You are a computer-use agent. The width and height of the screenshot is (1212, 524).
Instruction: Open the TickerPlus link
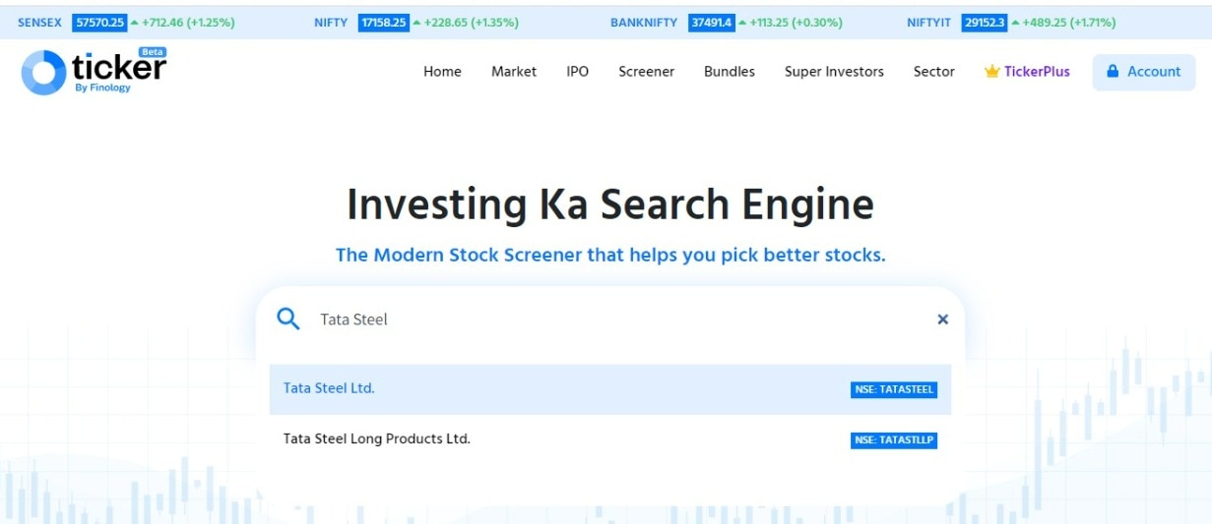pyautogui.click(x=1037, y=72)
